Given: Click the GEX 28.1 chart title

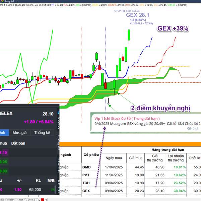Looking at the screenshot, I should coord(138,15).
